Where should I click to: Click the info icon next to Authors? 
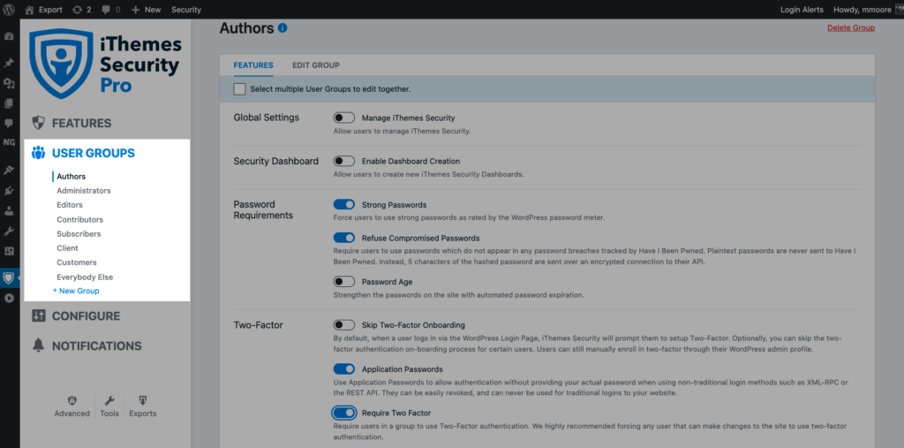coord(282,27)
